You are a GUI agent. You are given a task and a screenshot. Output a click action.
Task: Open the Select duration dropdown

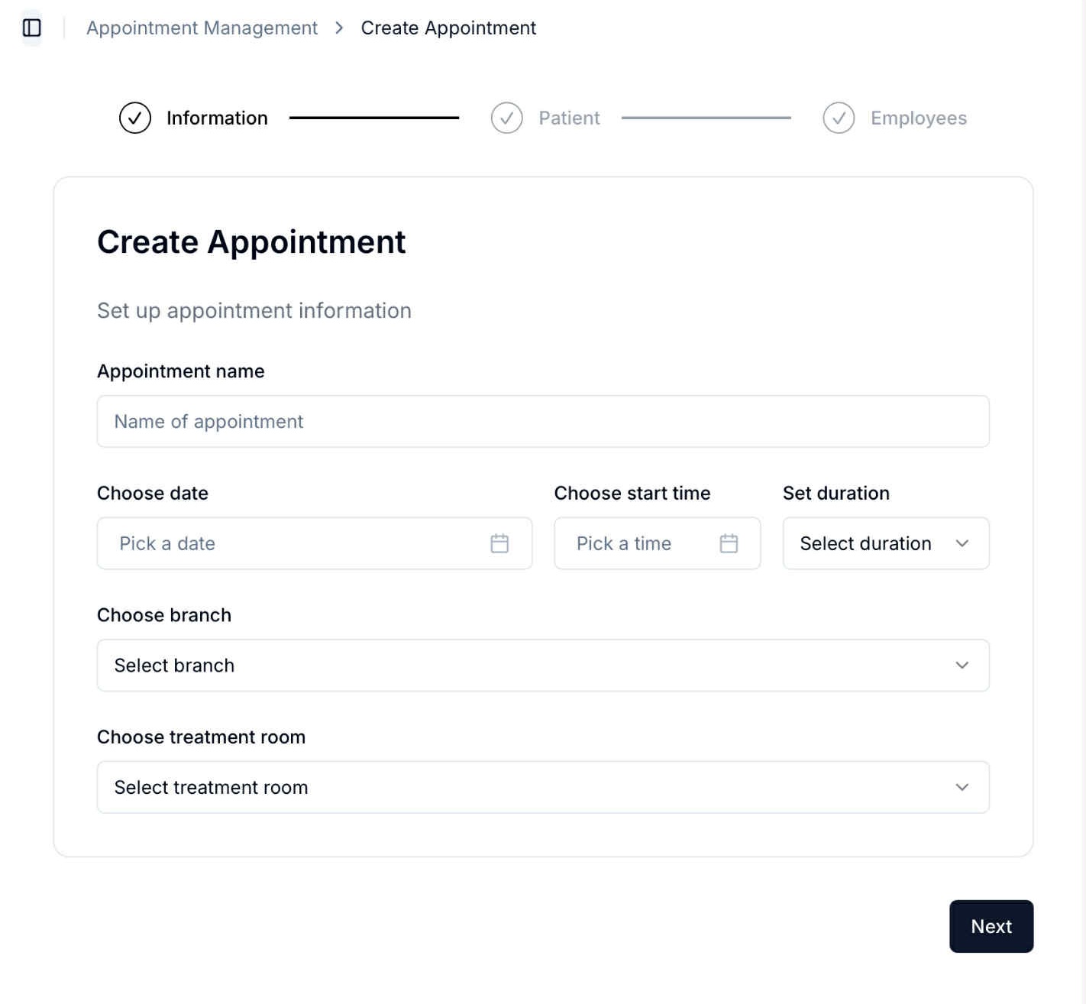tap(865, 543)
